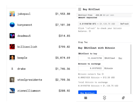
Task: Open the coins stack icon in bottom bar
Action: (x=123, y=98)
